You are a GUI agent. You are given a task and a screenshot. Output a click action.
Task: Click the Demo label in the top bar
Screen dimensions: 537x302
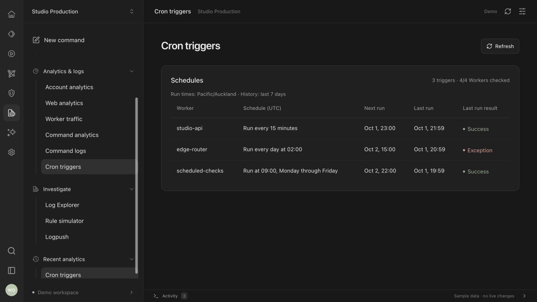[490, 11]
